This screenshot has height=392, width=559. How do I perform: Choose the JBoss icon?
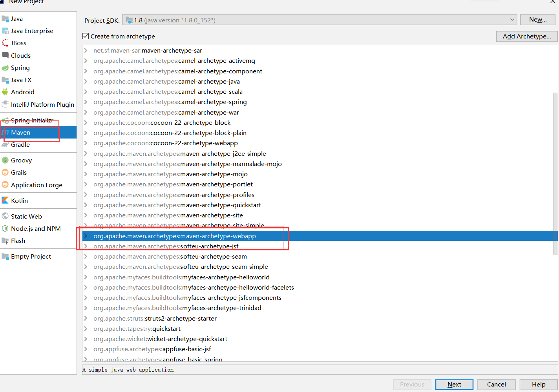tap(5, 43)
